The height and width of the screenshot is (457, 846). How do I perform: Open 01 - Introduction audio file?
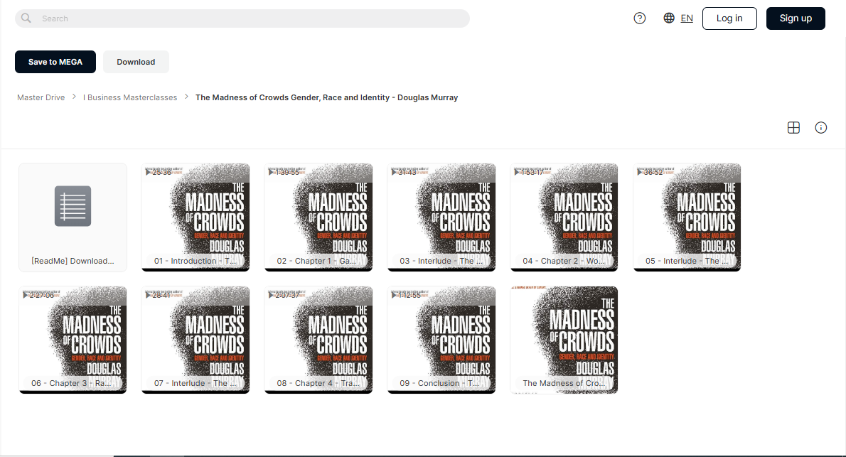pos(196,217)
